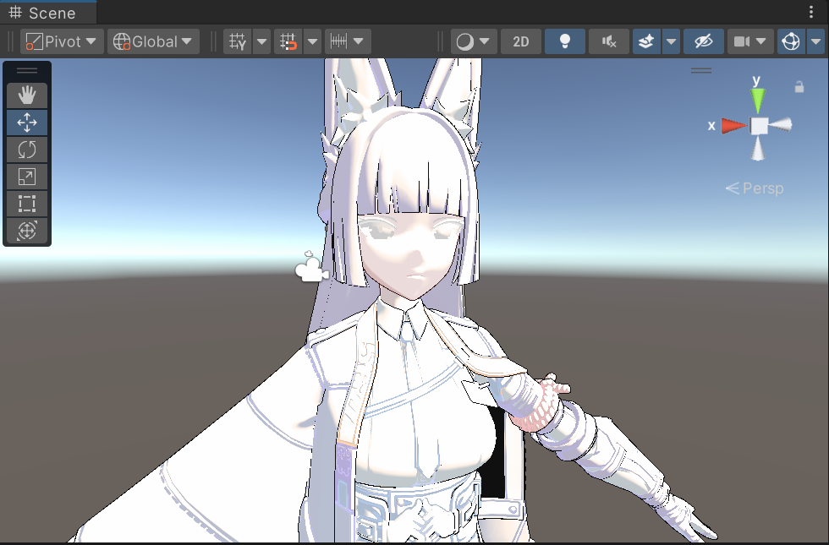Open the Pivot handle position dropdown
The height and width of the screenshot is (545, 829).
62,41
